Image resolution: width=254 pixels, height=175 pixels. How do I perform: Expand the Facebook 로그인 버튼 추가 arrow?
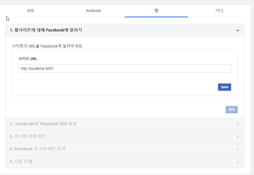[238, 149]
